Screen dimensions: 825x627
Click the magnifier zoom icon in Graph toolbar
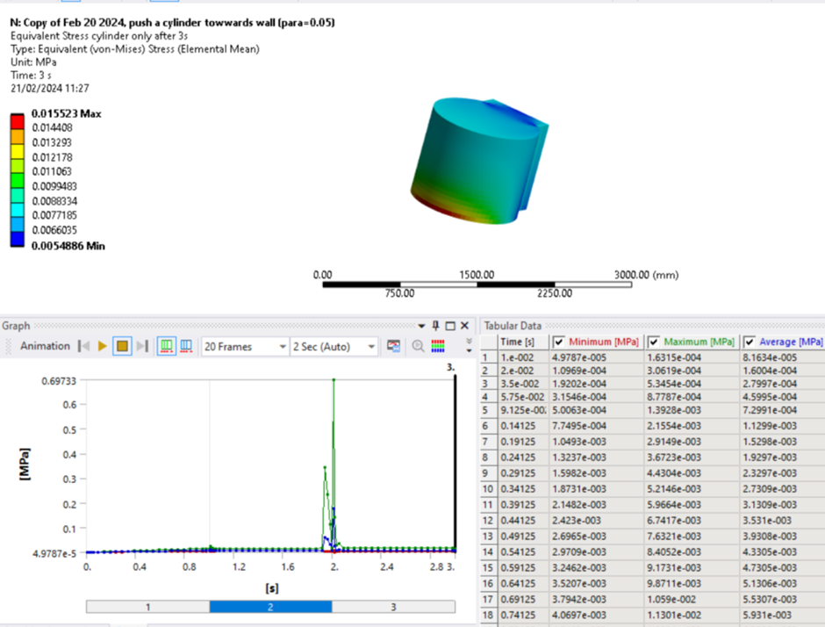point(419,346)
